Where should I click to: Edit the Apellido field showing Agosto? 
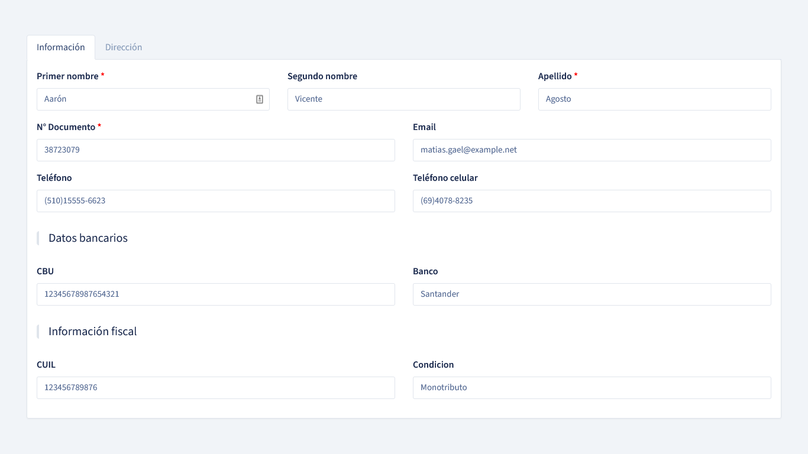point(654,99)
